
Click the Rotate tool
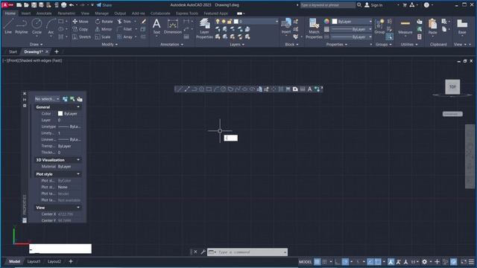tap(104, 22)
